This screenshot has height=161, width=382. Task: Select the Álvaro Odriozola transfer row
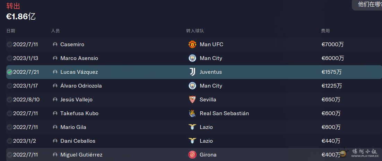click(194, 86)
